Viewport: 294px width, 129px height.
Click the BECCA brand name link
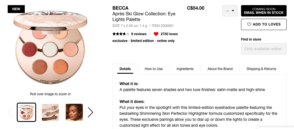(120, 8)
